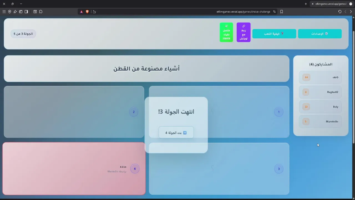Click the green connected 2SMER button
The height and width of the screenshot is (200, 355).
(x=226, y=32)
